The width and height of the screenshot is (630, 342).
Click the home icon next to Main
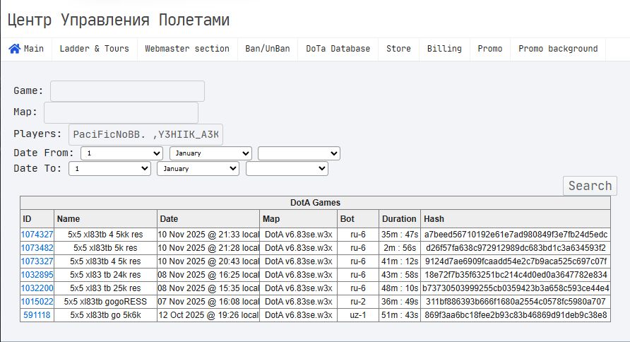(14, 49)
